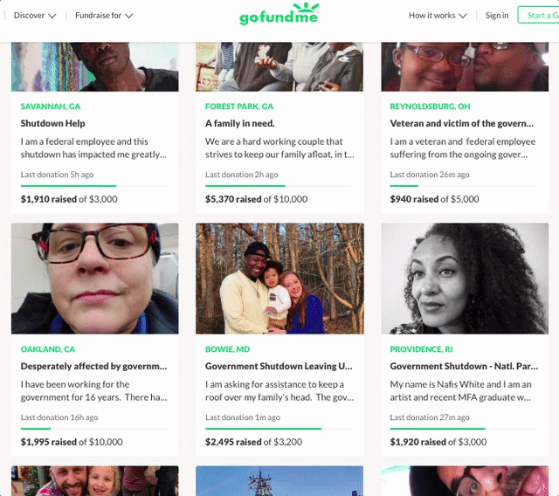Open Government Shutdown - Natl. Par... campaign title
The image size is (559, 496).
click(464, 366)
